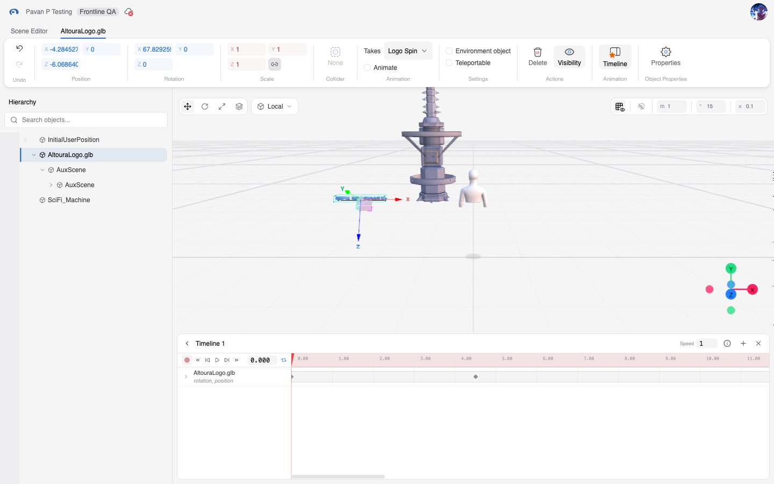Select the AltouraLogo.glb tab
The image size is (774, 484).
point(83,31)
